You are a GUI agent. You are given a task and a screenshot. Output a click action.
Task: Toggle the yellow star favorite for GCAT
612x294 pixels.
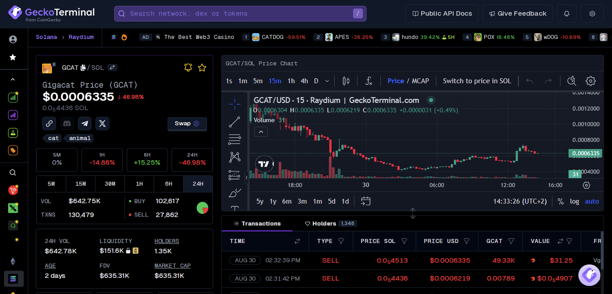click(202, 68)
